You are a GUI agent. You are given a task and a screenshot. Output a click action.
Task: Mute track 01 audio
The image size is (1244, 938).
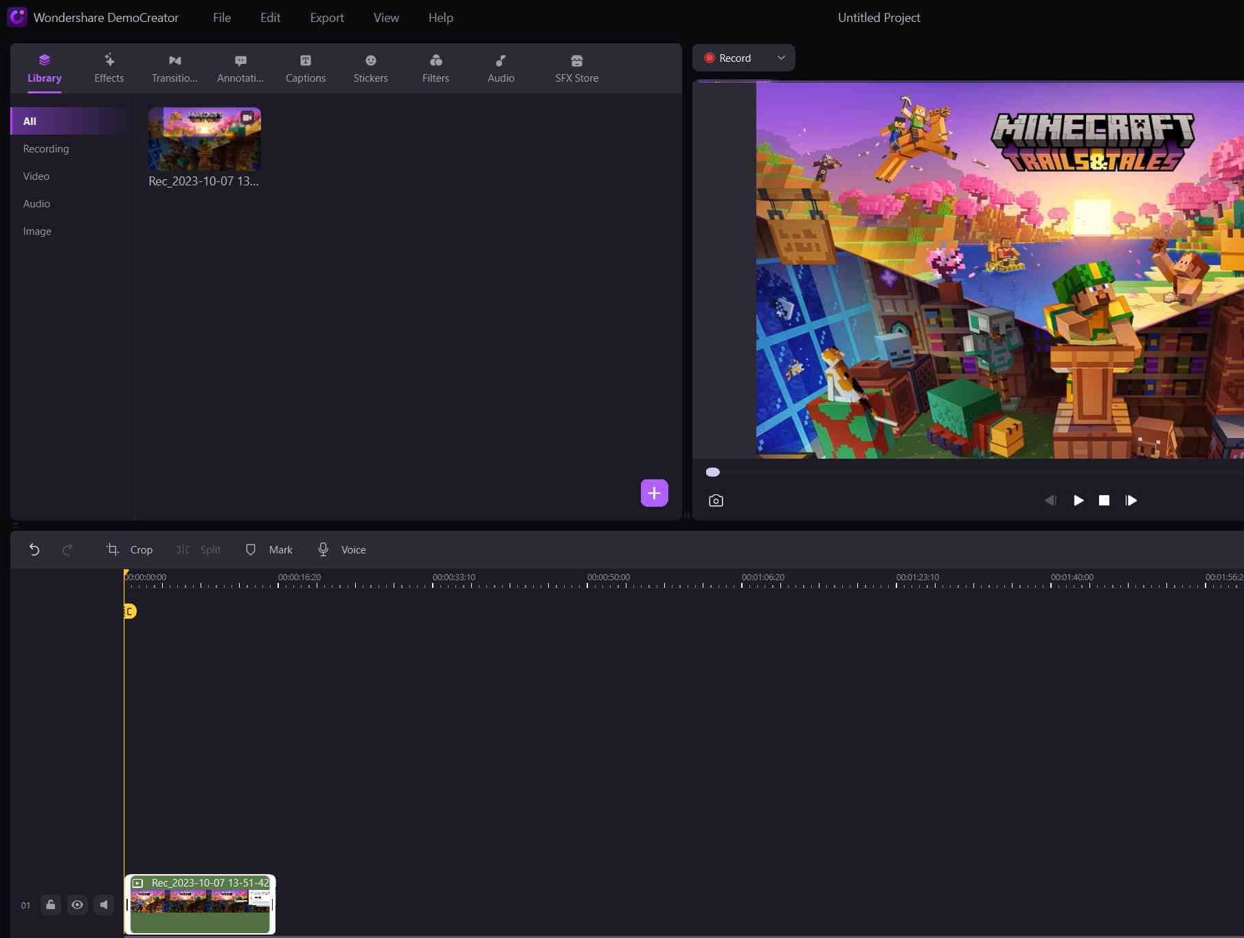[x=104, y=905]
